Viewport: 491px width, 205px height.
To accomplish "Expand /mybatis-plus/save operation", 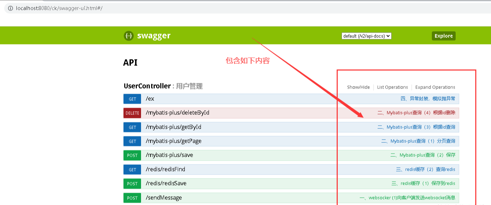I will 169,155.
